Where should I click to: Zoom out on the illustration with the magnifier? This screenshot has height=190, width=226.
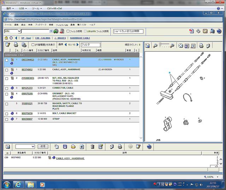(x=155, y=46)
